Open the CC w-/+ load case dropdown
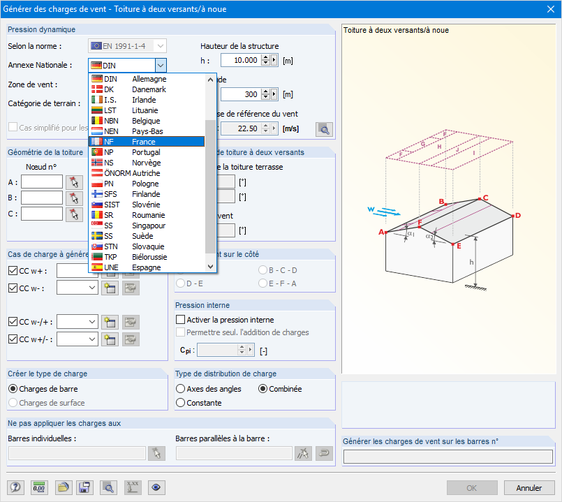The height and width of the screenshot is (502, 562). pos(91,322)
